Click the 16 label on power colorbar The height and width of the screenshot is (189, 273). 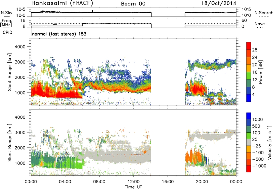pyautogui.click(x=255, y=72)
